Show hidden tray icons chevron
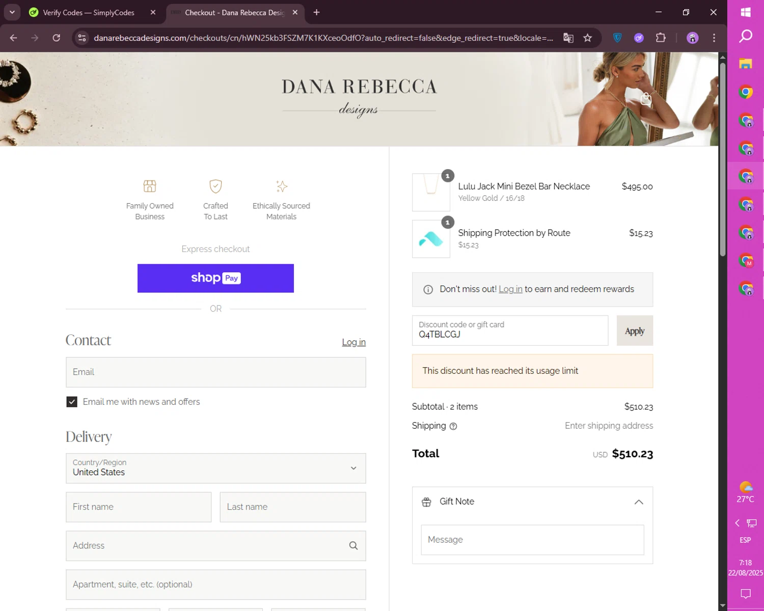The image size is (764, 611). coord(737,523)
